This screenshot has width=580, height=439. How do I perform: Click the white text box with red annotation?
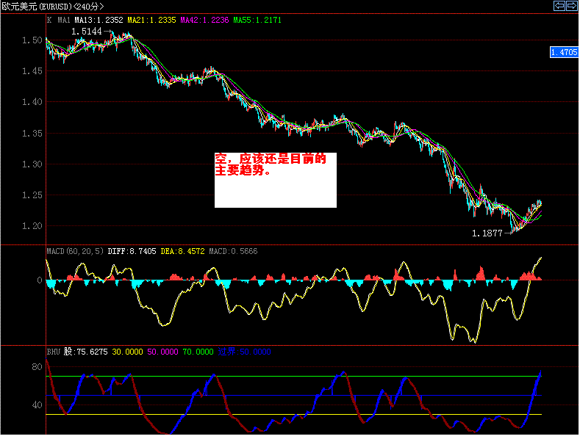[x=276, y=180]
